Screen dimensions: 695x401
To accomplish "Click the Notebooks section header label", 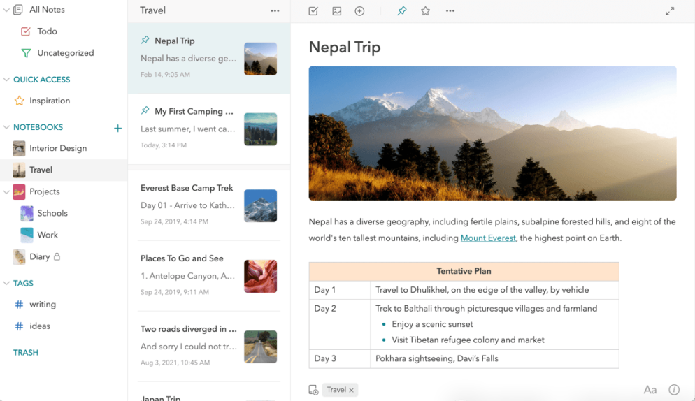I will tap(38, 127).
